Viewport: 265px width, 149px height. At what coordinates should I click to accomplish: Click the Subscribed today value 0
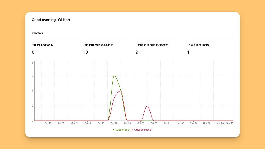pos(33,52)
